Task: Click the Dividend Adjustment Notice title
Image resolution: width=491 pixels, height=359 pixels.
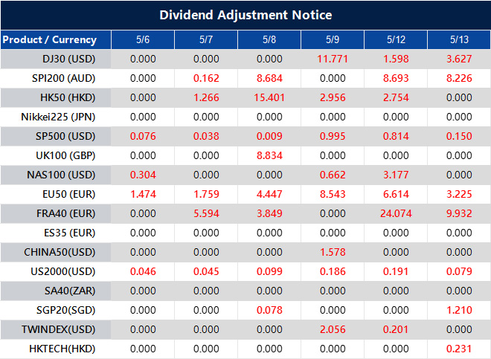Action: coord(245,15)
